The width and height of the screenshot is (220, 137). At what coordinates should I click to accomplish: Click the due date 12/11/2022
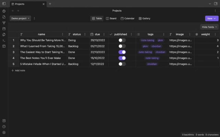pyautogui.click(x=97, y=64)
